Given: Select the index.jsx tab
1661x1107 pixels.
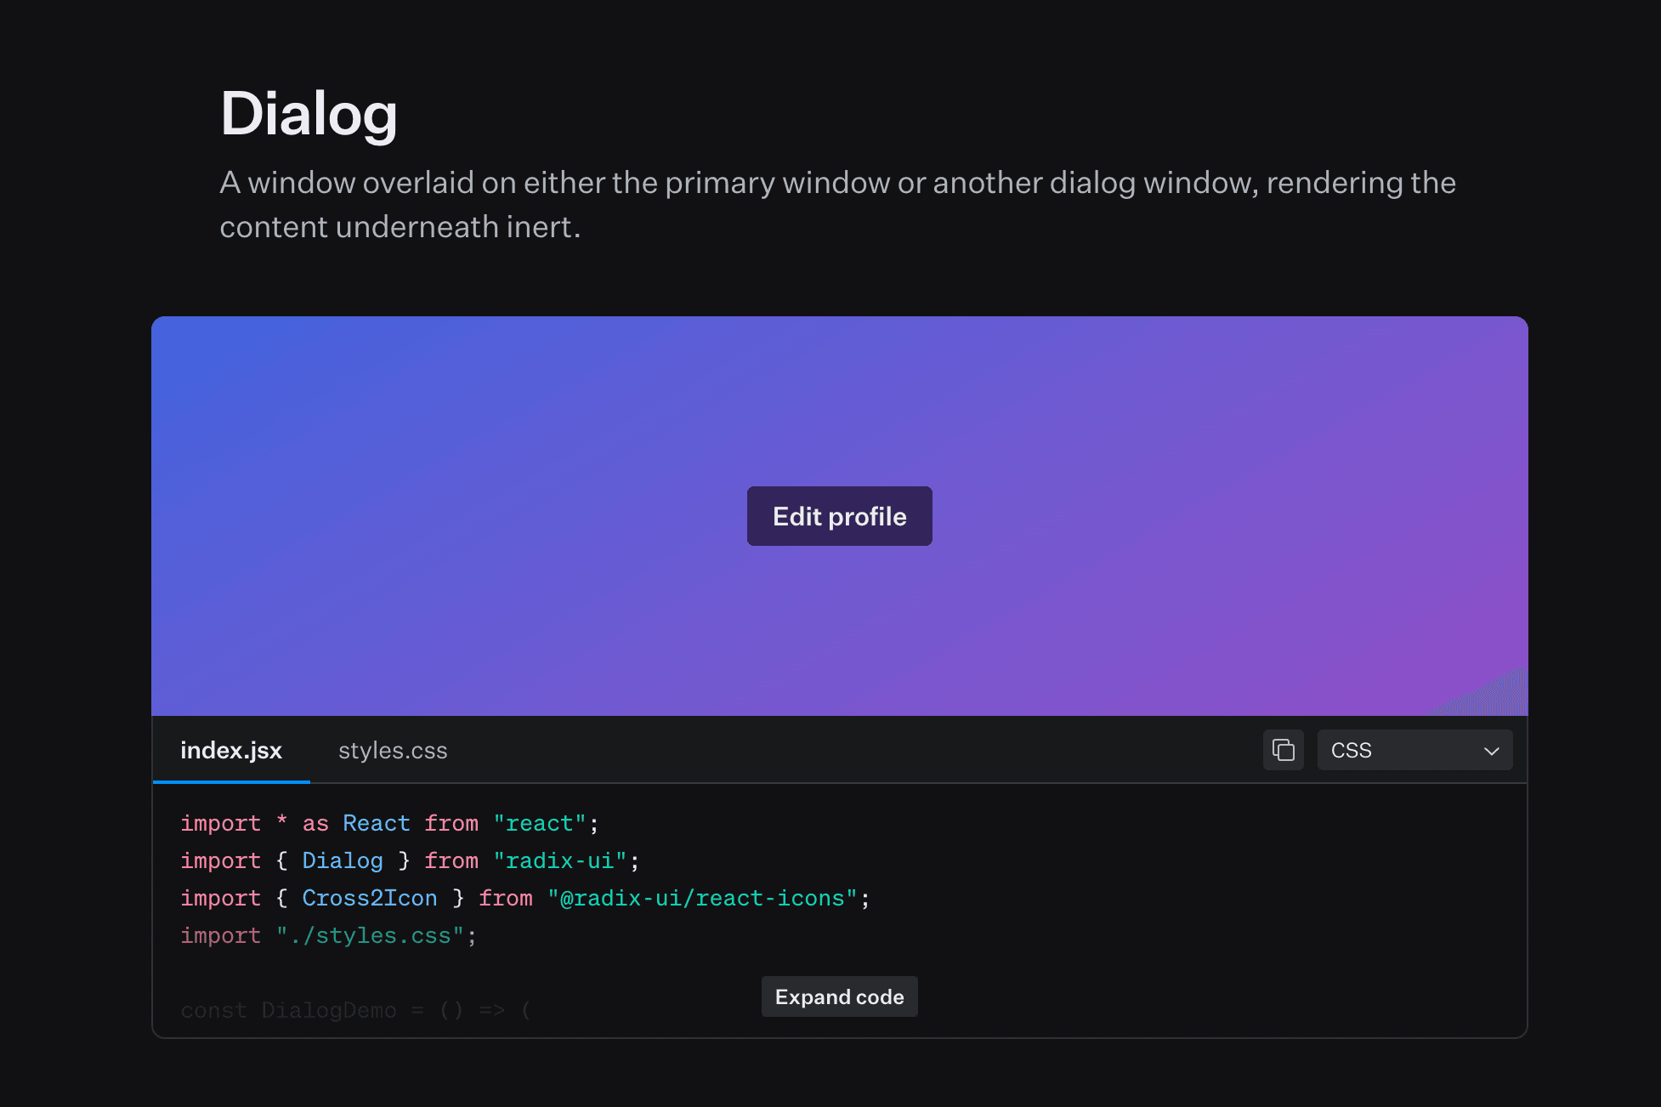Looking at the screenshot, I should click(231, 751).
